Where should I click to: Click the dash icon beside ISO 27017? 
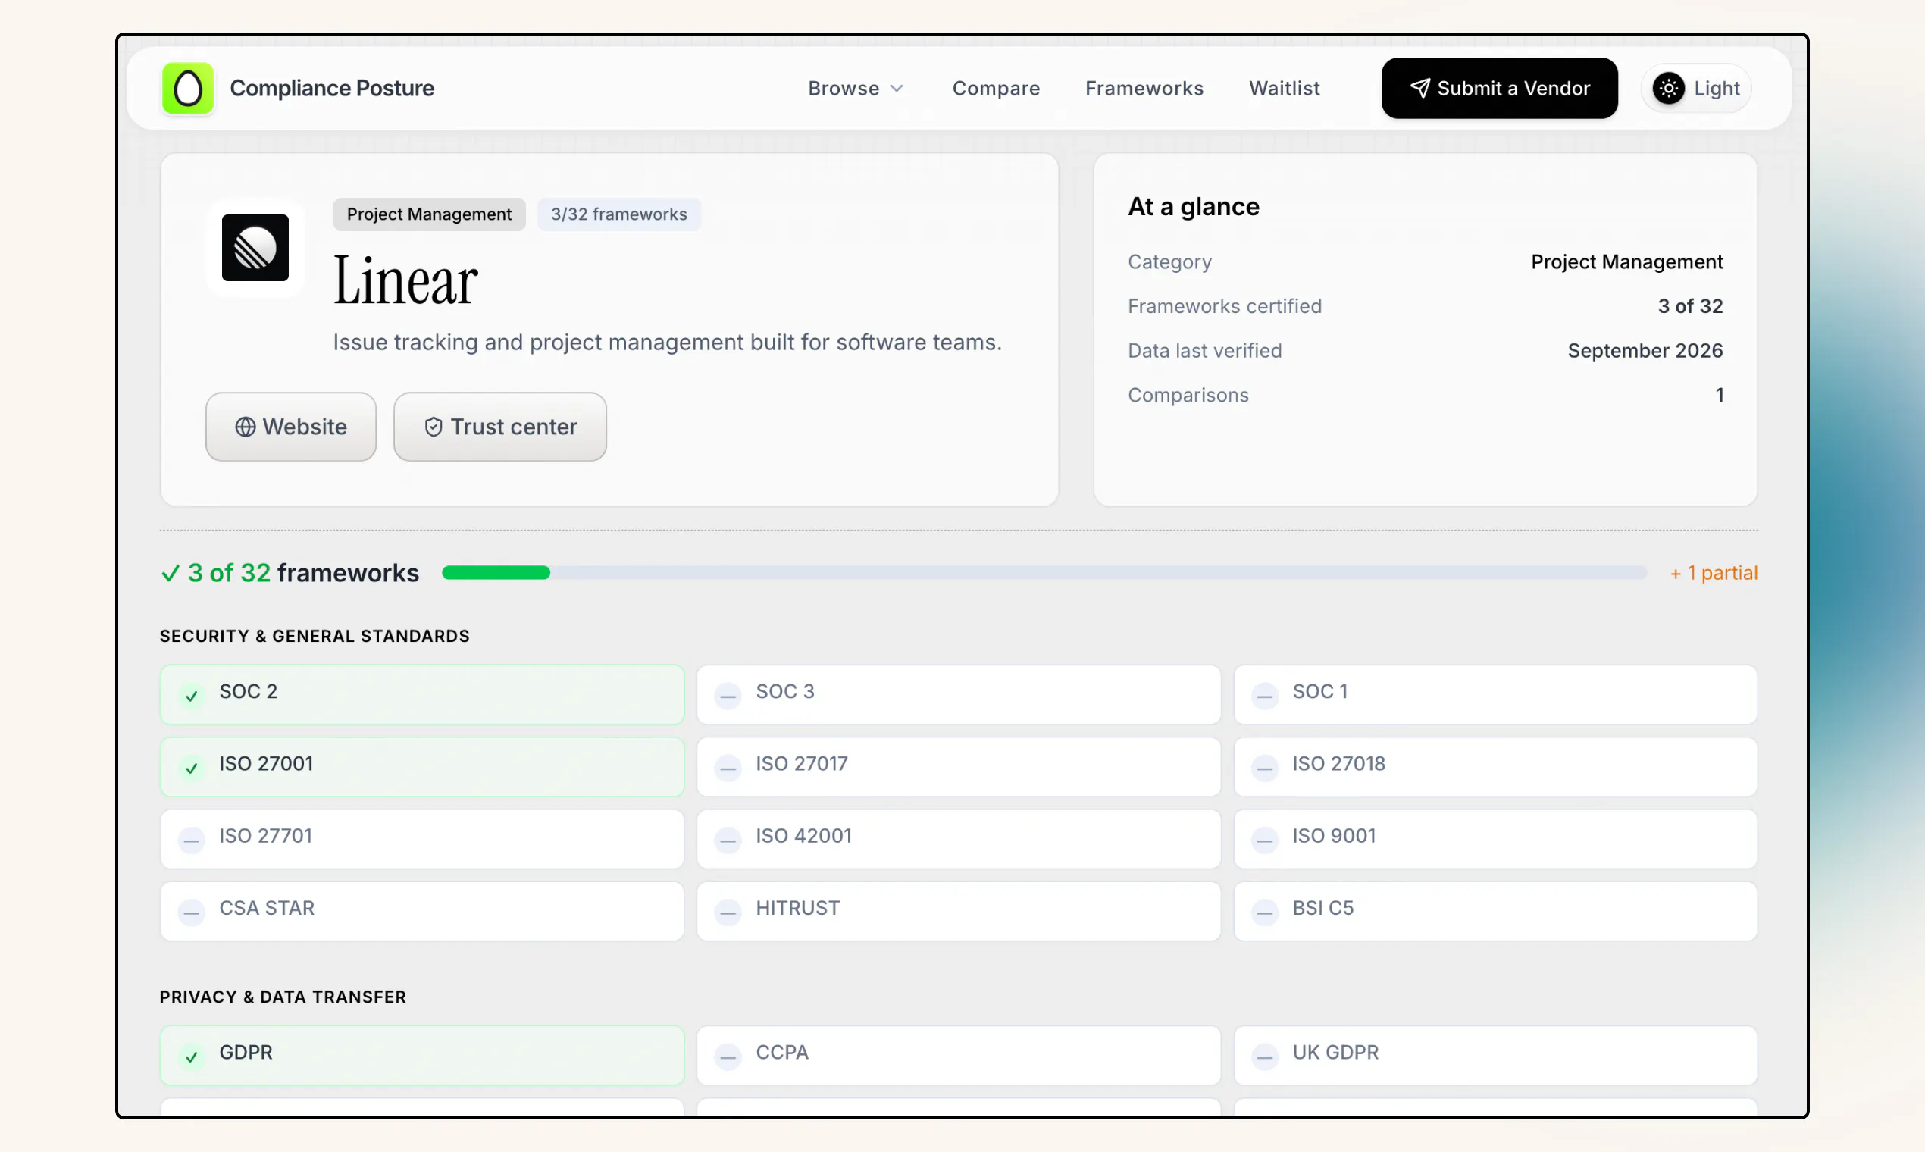(728, 768)
